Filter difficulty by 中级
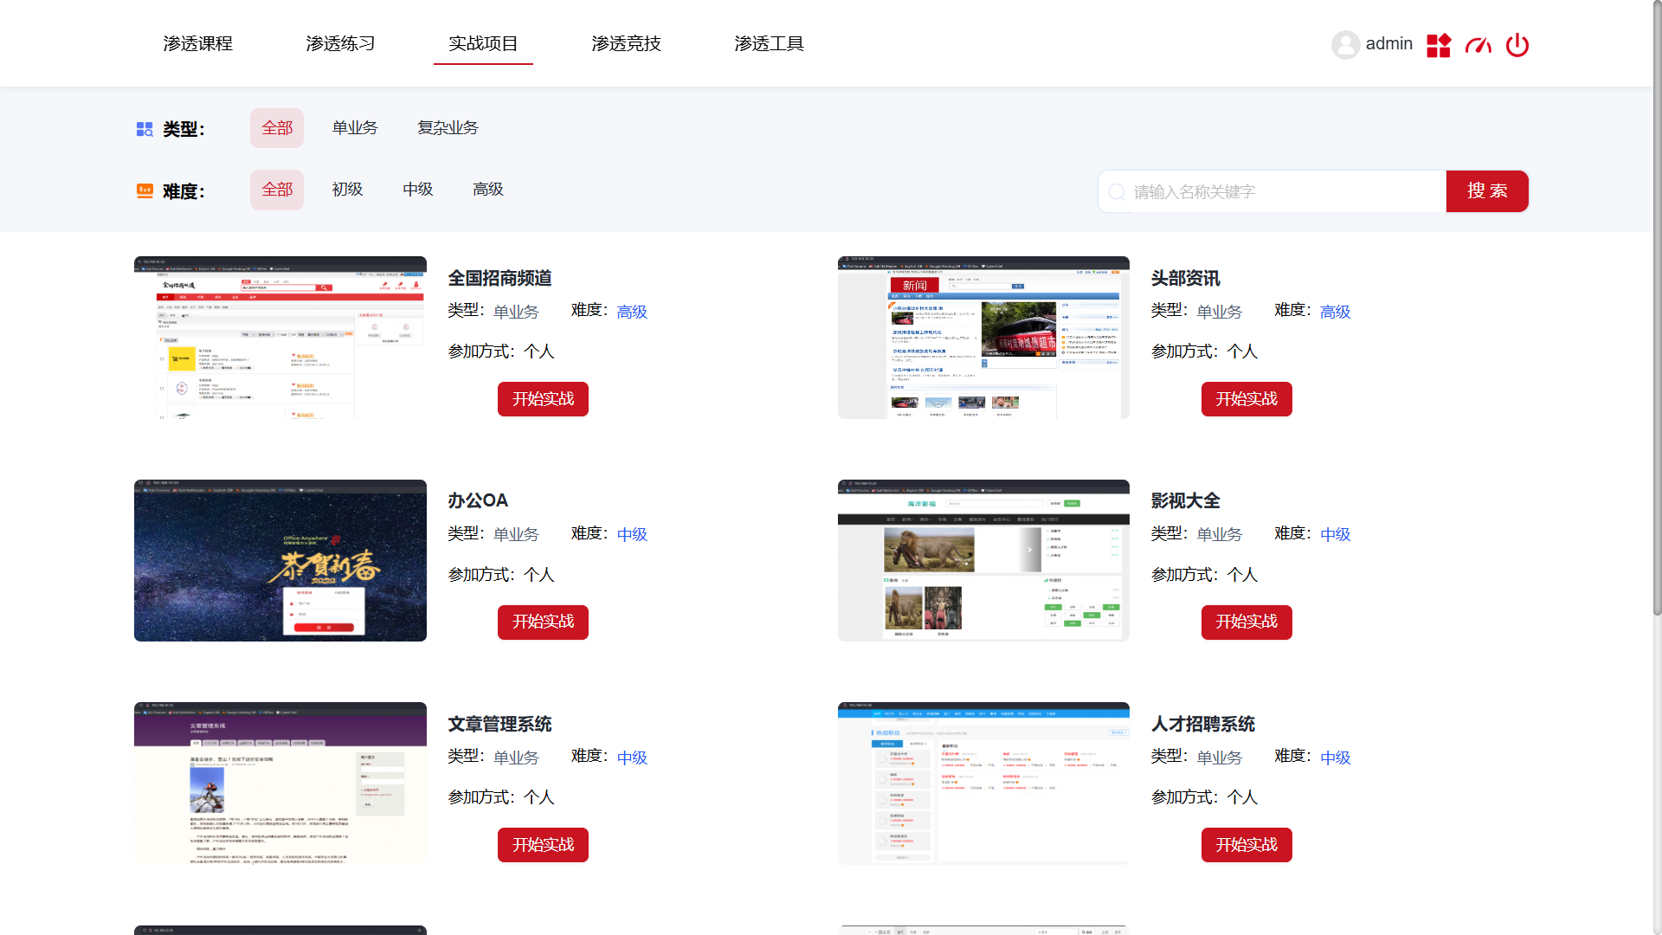The image size is (1662, 935). (417, 190)
